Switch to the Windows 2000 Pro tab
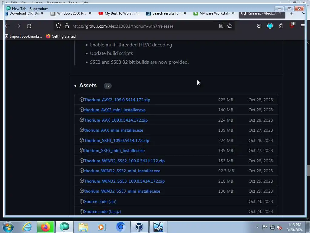This screenshot has height=233, width=310. pyautogui.click(x=69, y=13)
